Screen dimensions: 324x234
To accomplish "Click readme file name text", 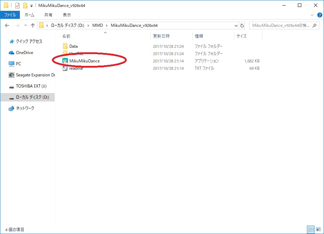I will click(76, 68).
